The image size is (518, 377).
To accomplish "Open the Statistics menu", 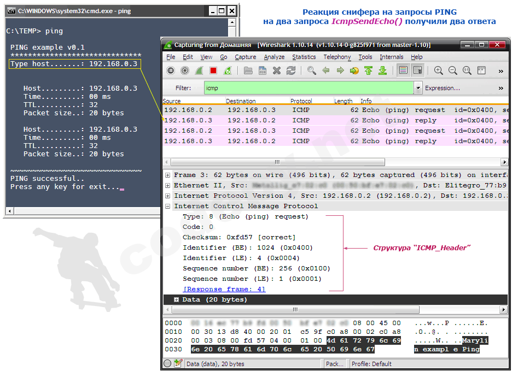I will tap(304, 57).
